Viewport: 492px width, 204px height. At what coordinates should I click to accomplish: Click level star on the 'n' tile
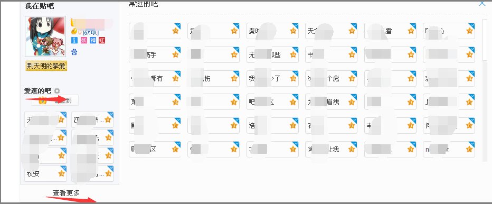[469, 150]
